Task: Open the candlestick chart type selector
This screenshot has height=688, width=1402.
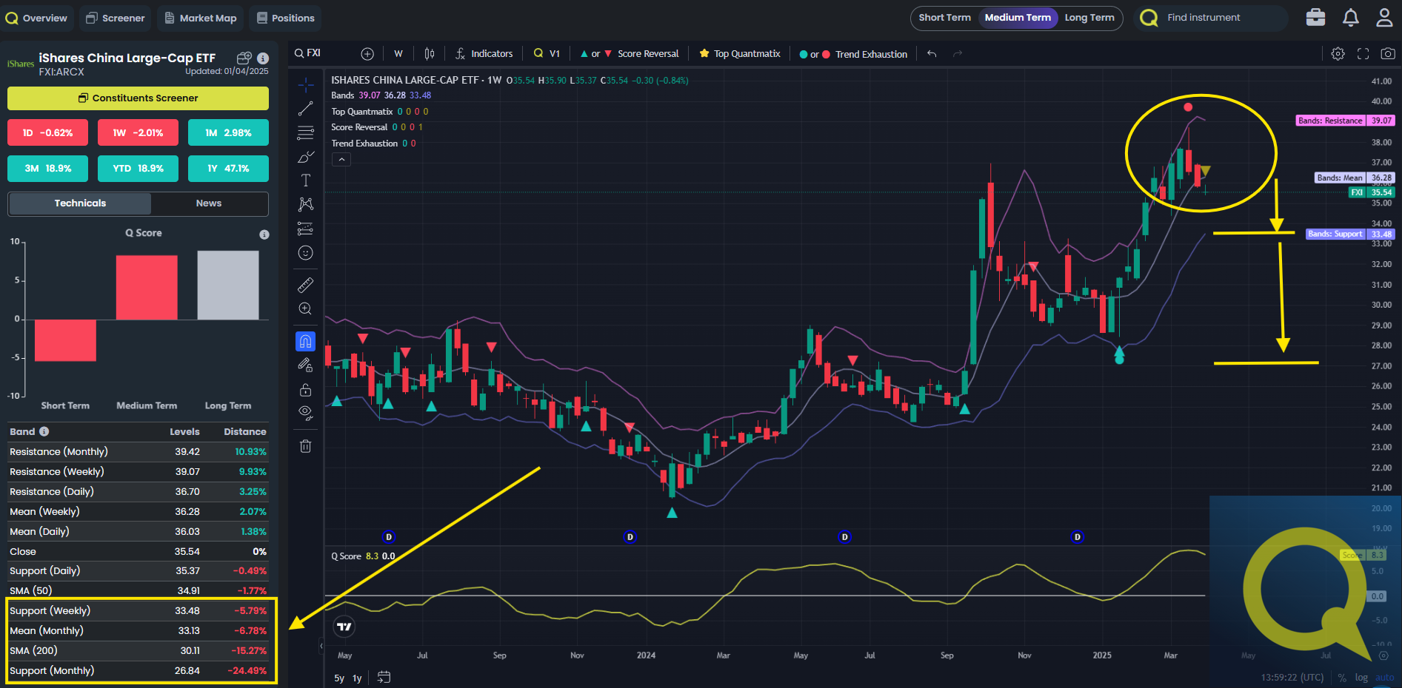Action: click(x=430, y=53)
